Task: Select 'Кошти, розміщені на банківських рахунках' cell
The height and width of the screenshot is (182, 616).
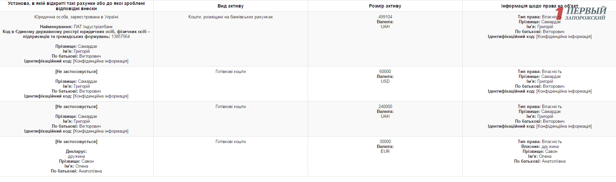Action: click(x=230, y=17)
